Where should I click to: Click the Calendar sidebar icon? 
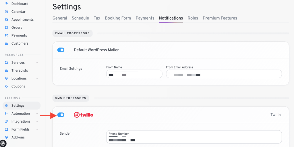pos(6,12)
